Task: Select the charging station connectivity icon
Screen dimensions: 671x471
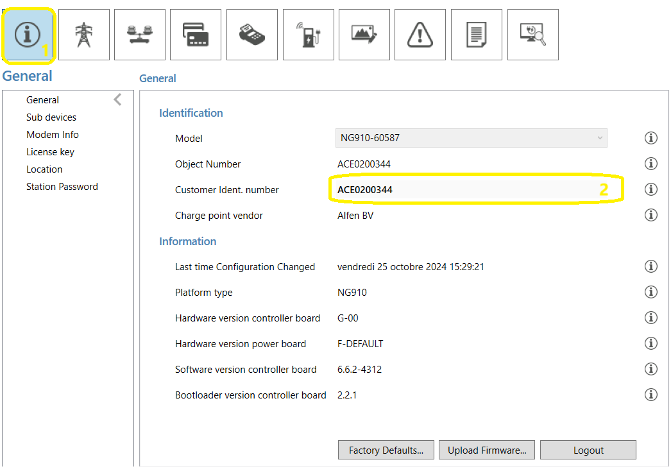Action: click(x=308, y=34)
